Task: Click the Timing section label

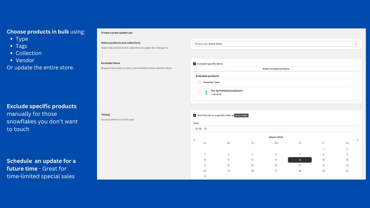Action: tap(105, 115)
